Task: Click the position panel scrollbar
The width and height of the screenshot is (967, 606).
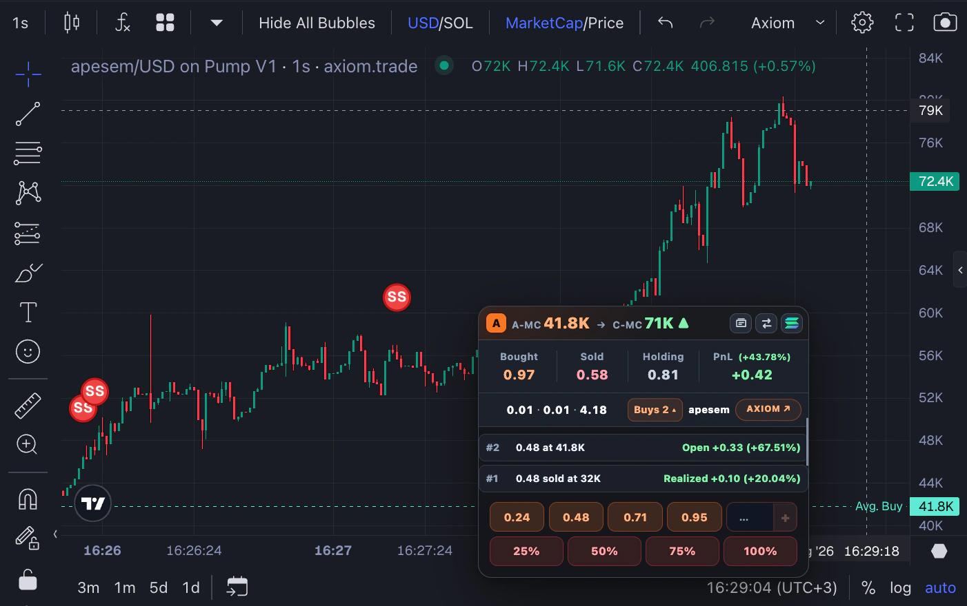Action: [806, 441]
